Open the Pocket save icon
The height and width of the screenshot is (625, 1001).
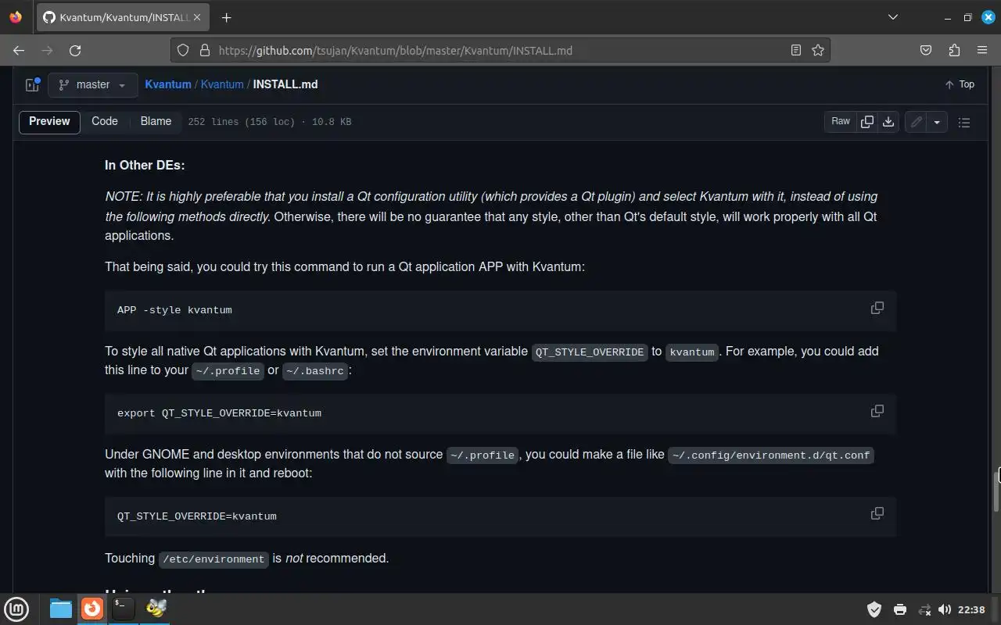926,50
